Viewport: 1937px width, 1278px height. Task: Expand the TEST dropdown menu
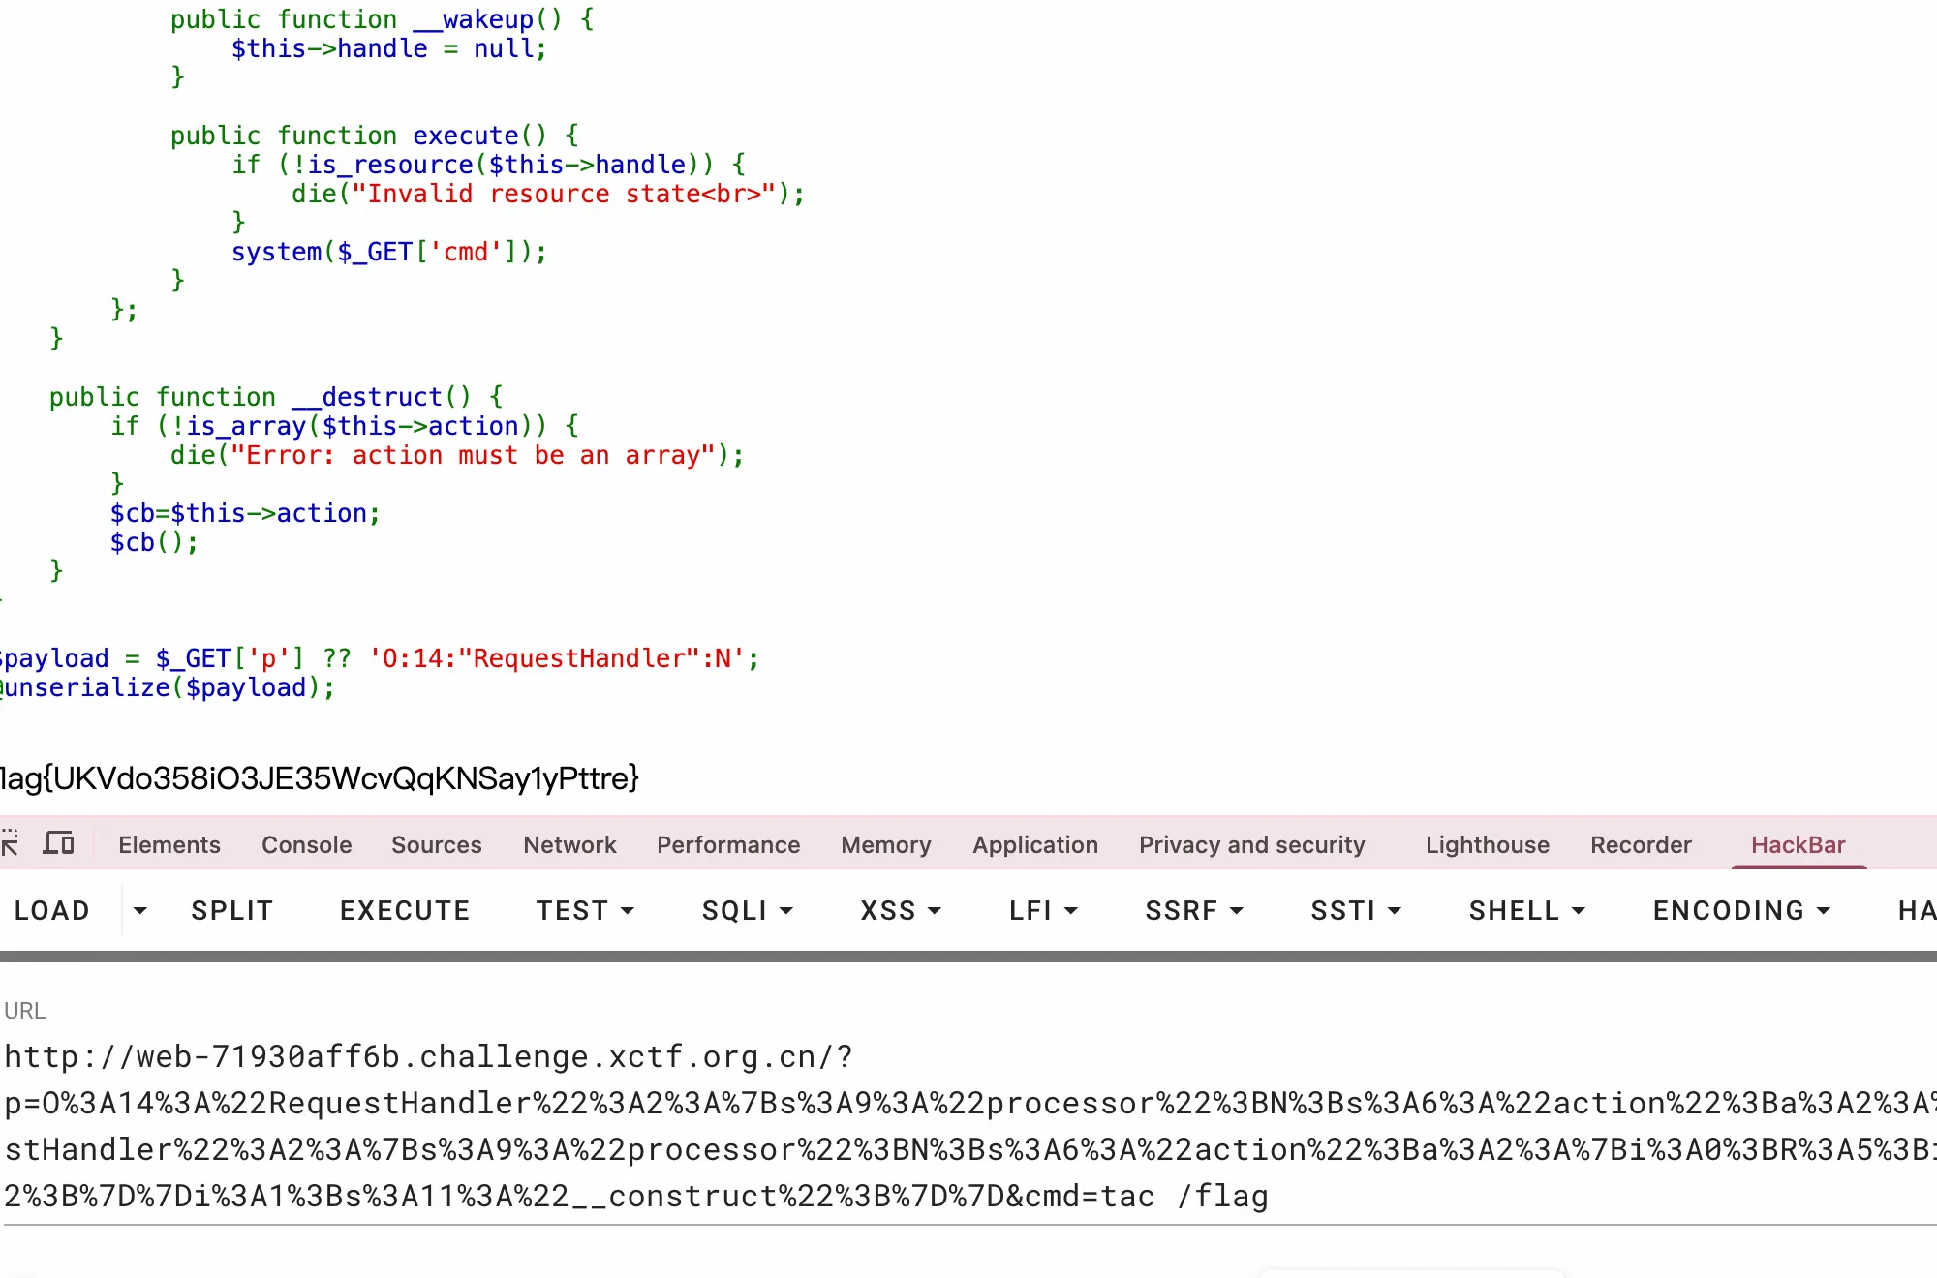coord(585,911)
